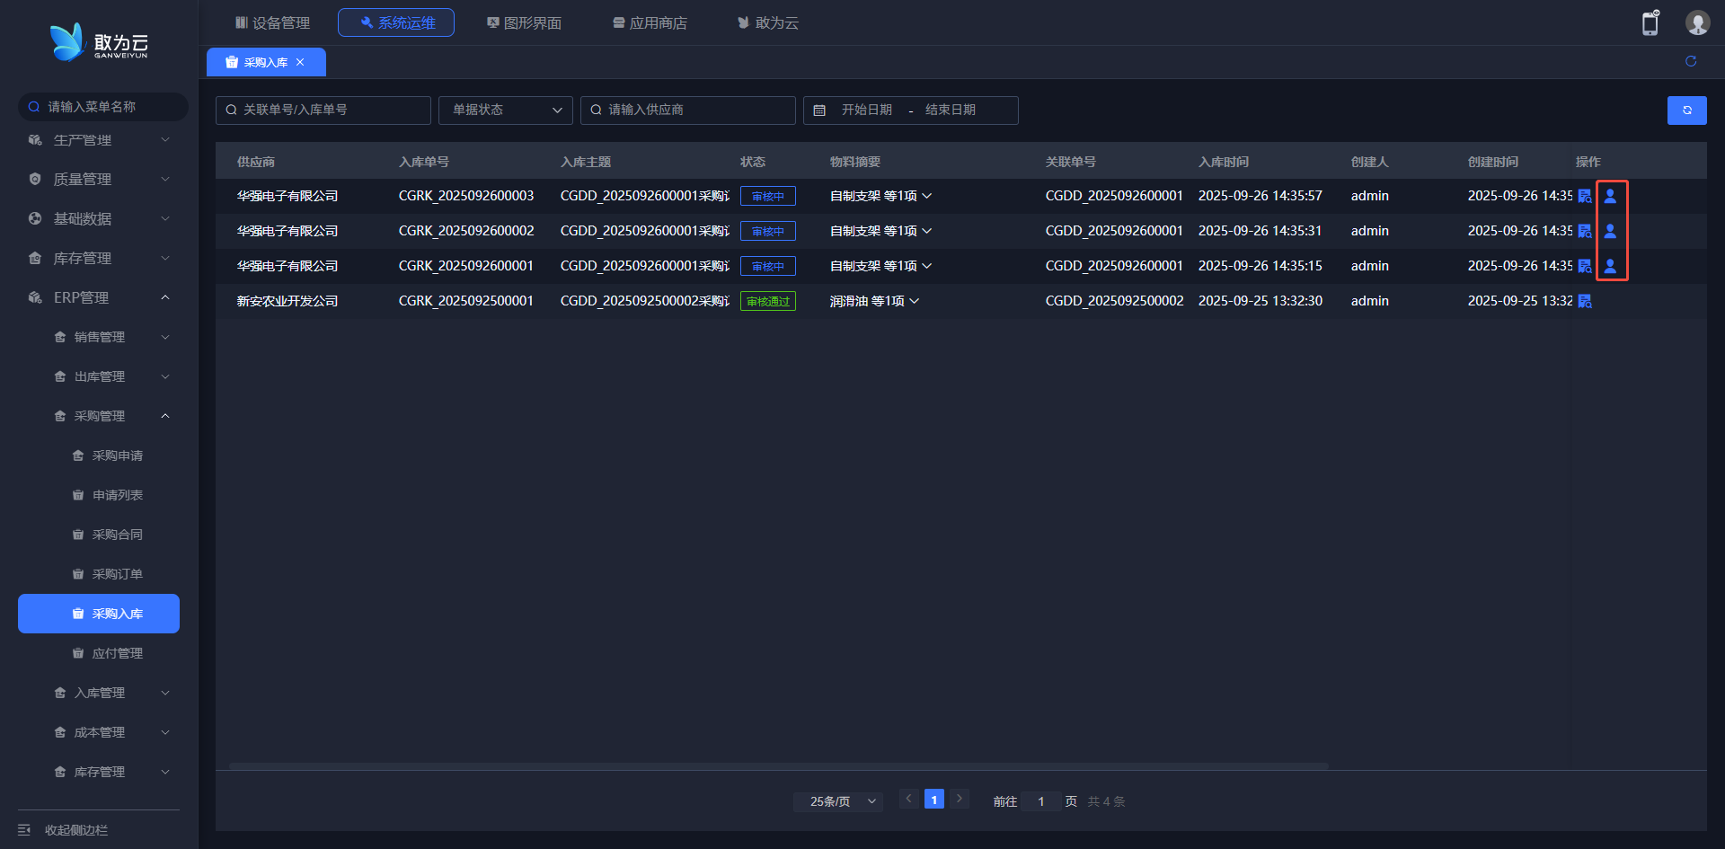This screenshot has height=849, width=1725.
Task: Open 采购订单 in the sidebar menu
Action: pos(117,574)
